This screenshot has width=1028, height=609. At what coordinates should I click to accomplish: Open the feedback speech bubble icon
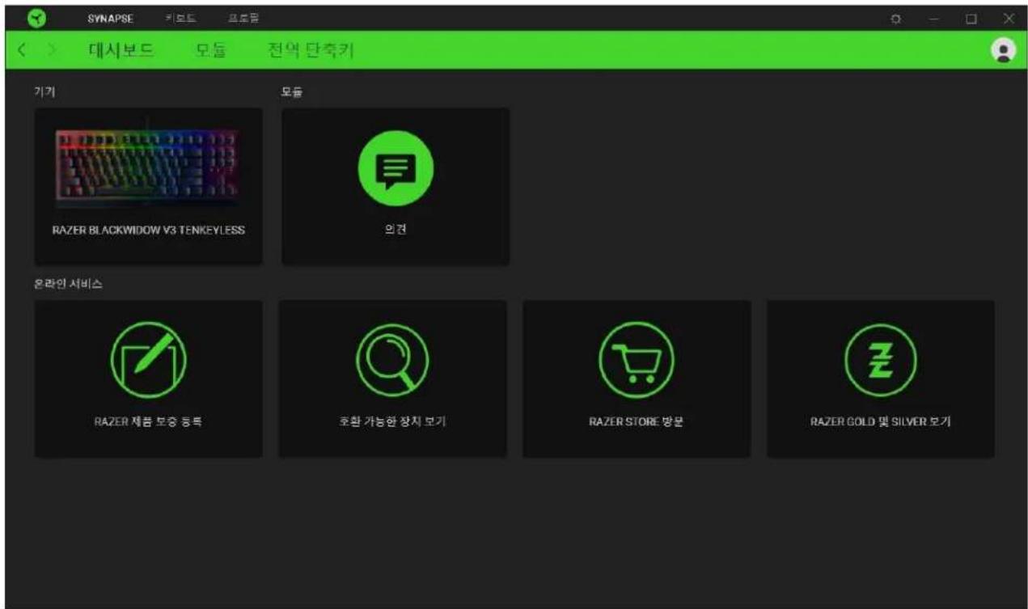click(x=396, y=167)
